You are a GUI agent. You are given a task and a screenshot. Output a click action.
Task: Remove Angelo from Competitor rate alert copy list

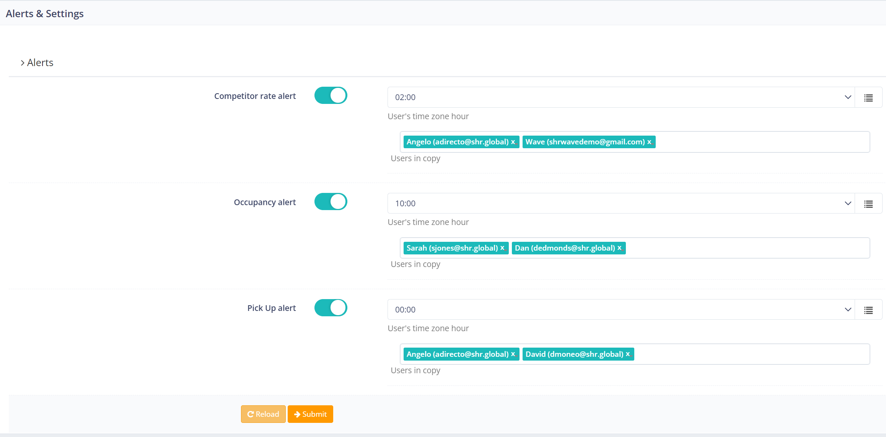[x=513, y=142]
